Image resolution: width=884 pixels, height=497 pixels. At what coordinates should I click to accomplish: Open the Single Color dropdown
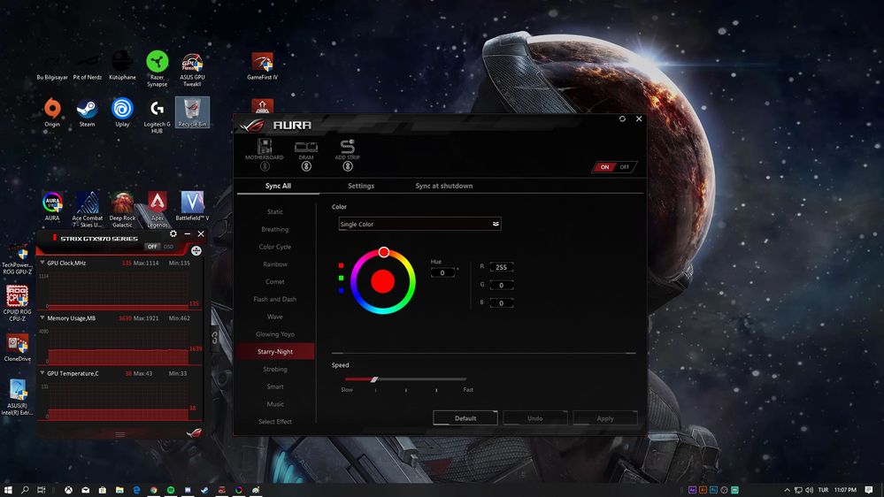[419, 225]
